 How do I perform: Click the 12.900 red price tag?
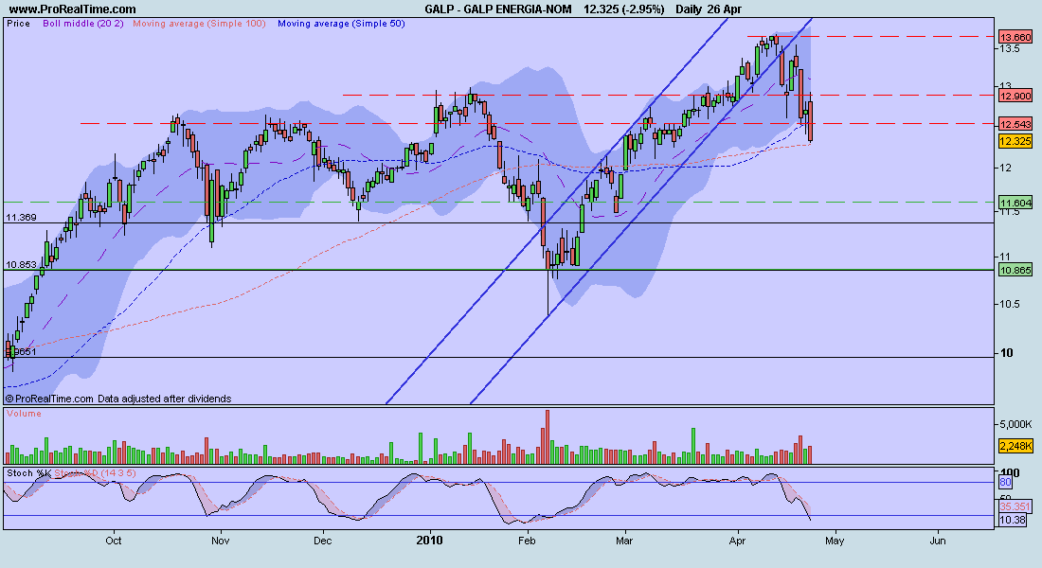point(1015,96)
